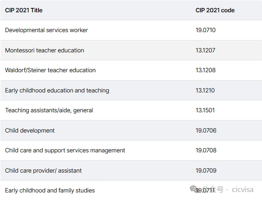Click Early childhood education and teaching
Image resolution: width=262 pixels, height=200 pixels.
57,90
